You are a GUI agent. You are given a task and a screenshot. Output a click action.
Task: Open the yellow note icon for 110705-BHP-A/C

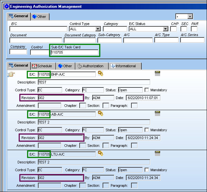tap(158, 73)
